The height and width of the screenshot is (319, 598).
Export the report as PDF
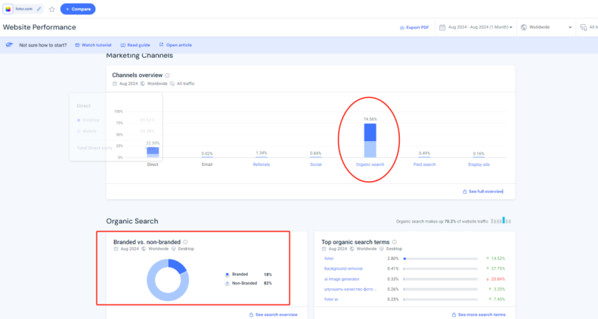click(x=414, y=27)
